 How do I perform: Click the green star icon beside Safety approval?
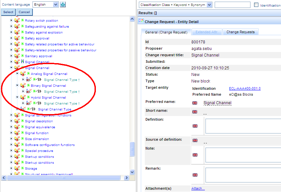(x=23, y=38)
